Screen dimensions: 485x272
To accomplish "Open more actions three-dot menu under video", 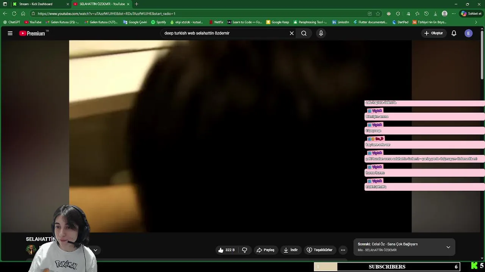I will click(343, 250).
